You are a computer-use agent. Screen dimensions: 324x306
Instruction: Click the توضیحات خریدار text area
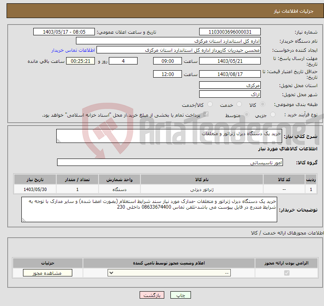tap(149, 209)
